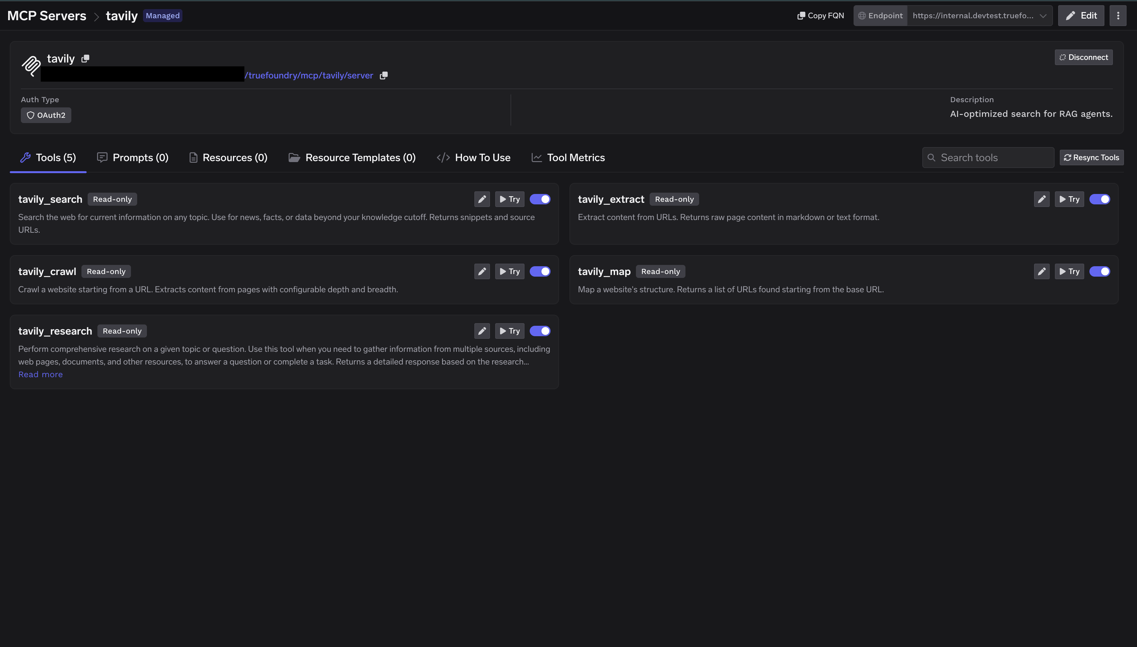Click the Read-only badge on tavily_search
The width and height of the screenshot is (1137, 647).
[x=112, y=199]
